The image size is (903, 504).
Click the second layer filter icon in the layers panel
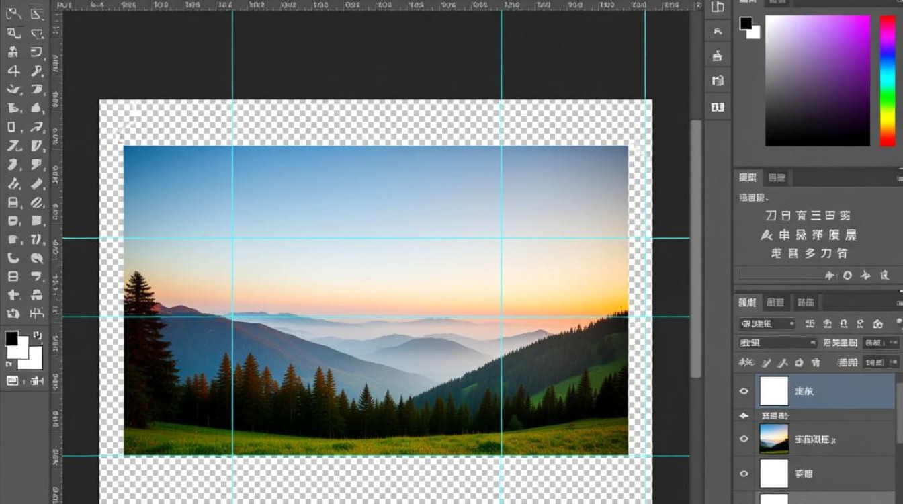828,324
